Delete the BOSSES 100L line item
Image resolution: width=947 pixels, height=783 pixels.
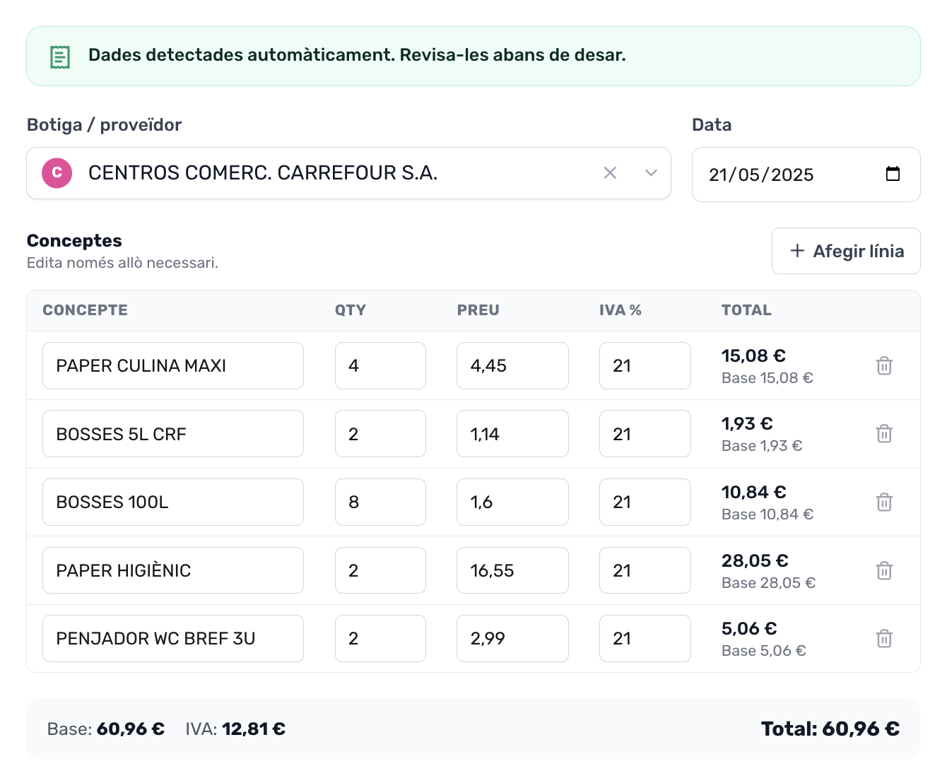tap(884, 502)
